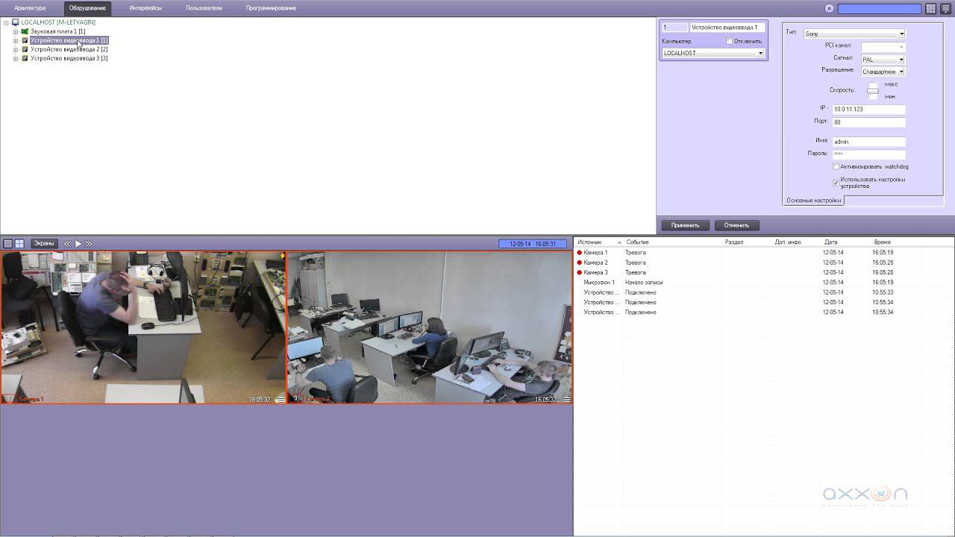This screenshot has height=537, width=955.
Task: Expand Устройство видеоввода 3 node
Action: [16, 58]
